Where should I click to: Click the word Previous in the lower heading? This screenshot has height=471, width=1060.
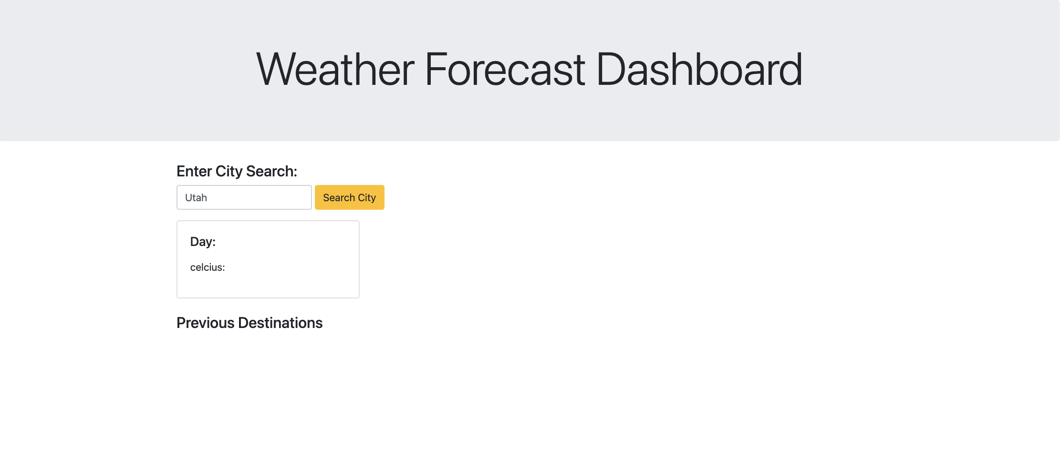coord(206,323)
